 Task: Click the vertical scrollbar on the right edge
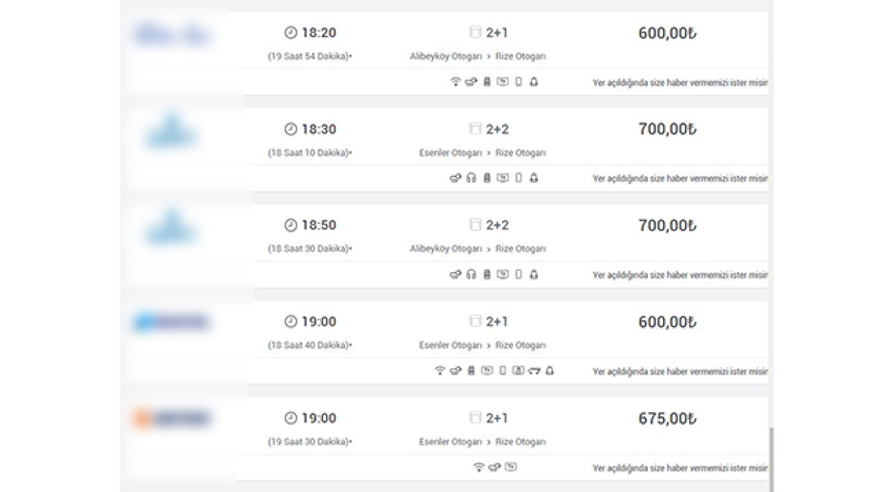771,458
